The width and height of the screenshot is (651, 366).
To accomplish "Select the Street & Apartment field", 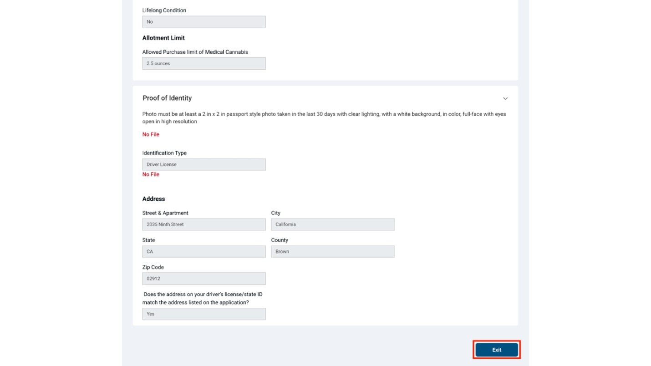I will (204, 224).
